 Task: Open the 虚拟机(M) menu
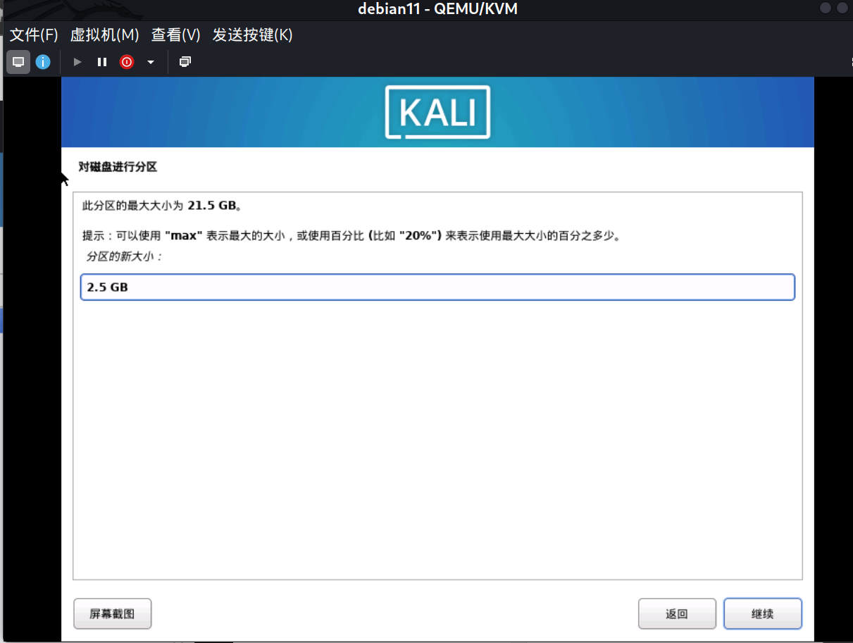[x=105, y=35]
